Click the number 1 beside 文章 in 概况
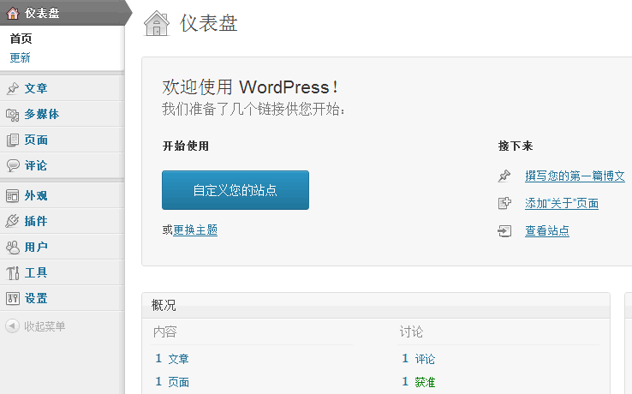The width and height of the screenshot is (632, 394). click(x=158, y=358)
